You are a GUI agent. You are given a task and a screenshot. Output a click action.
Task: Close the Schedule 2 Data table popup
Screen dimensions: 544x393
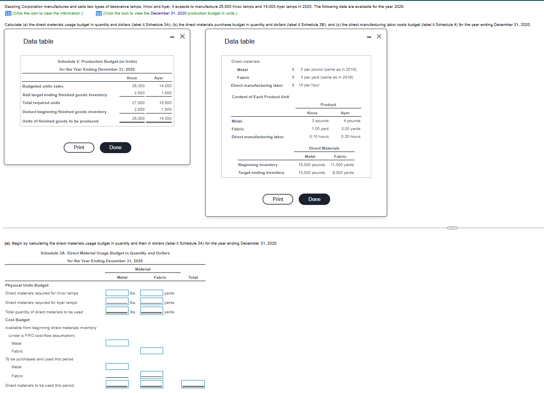(x=182, y=36)
